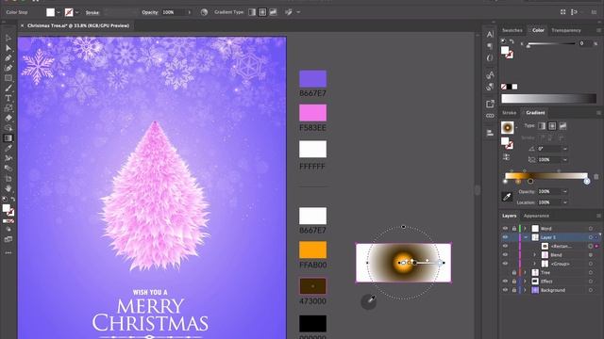The width and height of the screenshot is (604, 339).
Task: Select the Rectangle tool
Action: click(x=8, y=78)
